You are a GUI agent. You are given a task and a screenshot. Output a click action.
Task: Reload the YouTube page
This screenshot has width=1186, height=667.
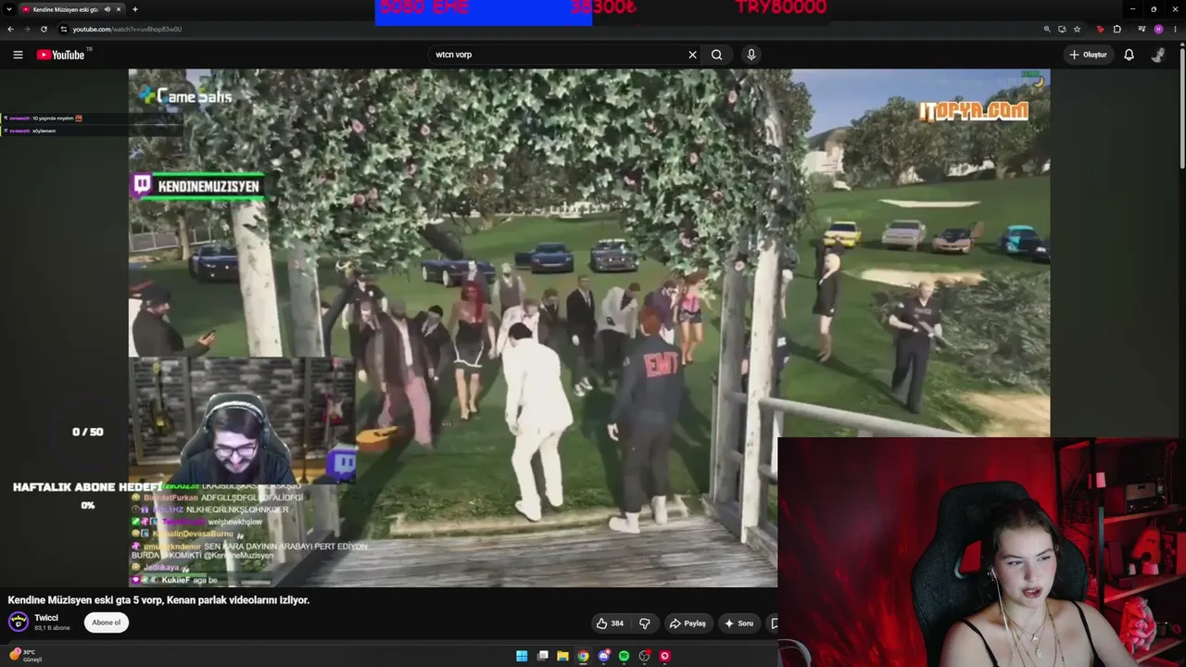point(44,29)
